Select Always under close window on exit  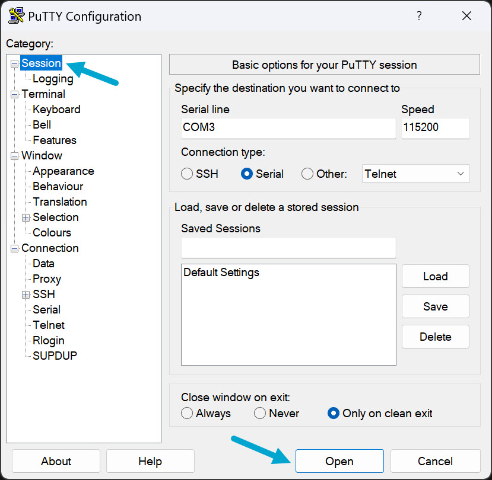tap(187, 413)
